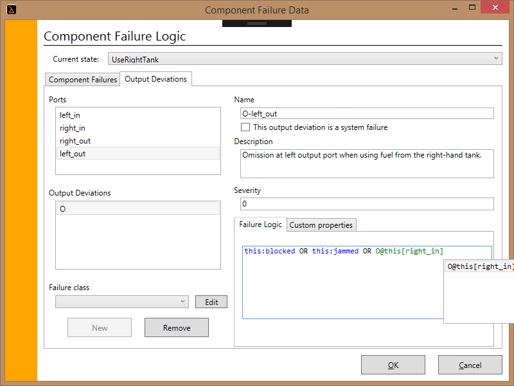Select the right_in port

[138, 128]
